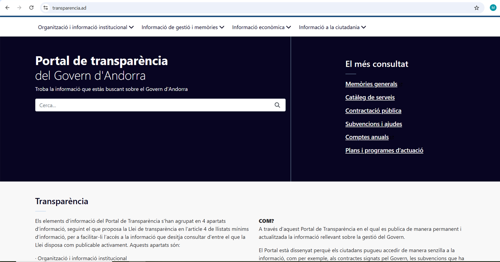Click the browser forward arrow
Screen dimensions: 500x262
19,8
